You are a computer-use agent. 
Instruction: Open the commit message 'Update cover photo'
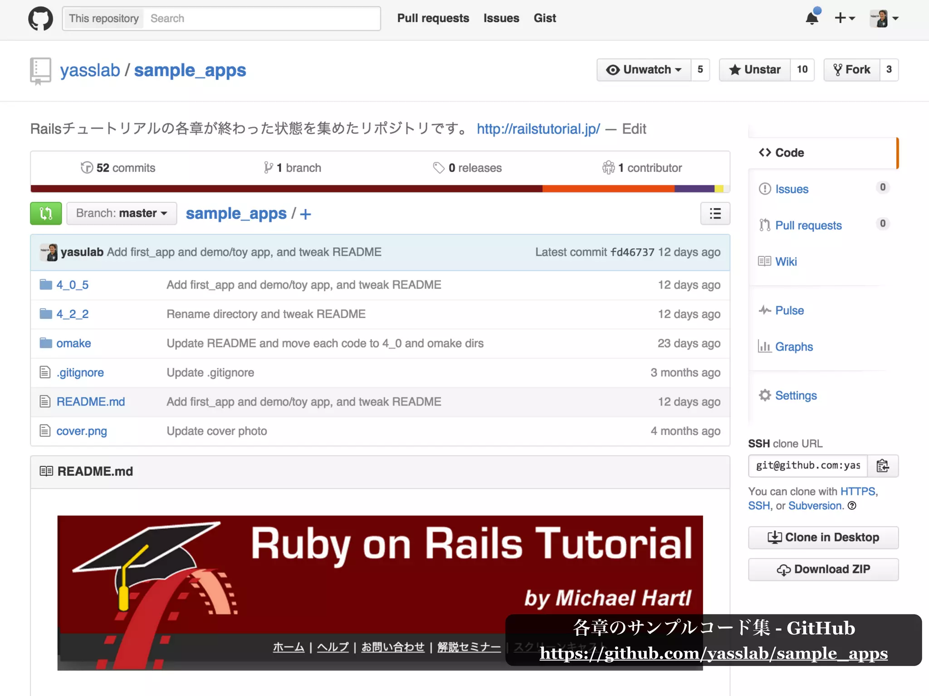[217, 431]
